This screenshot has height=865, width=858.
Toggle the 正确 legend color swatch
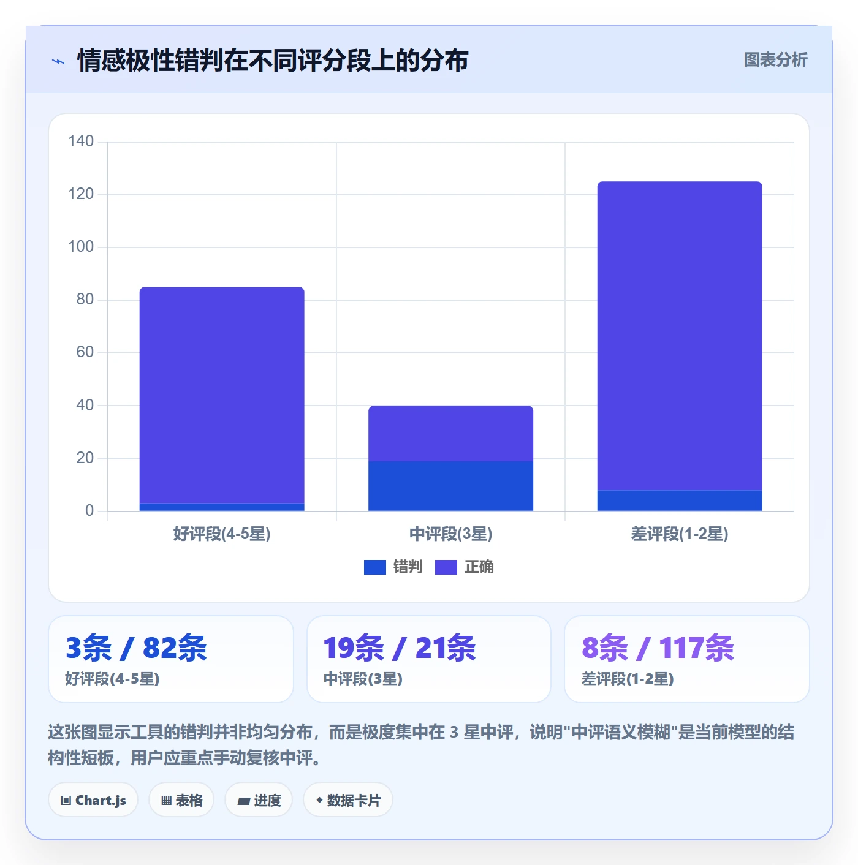(x=446, y=567)
